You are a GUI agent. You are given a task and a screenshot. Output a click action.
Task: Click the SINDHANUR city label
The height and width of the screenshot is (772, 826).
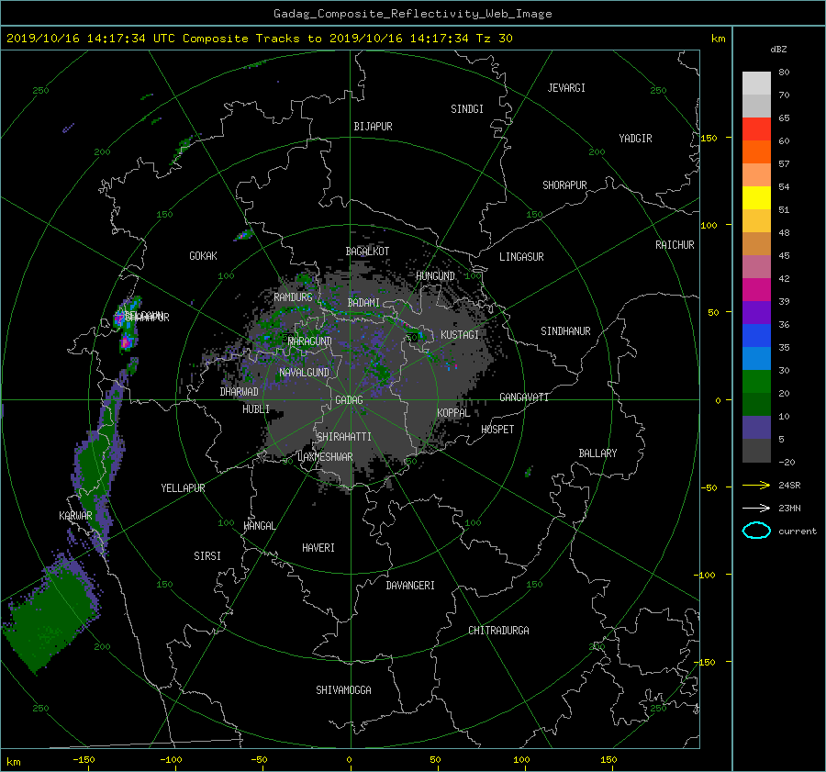coord(565,331)
